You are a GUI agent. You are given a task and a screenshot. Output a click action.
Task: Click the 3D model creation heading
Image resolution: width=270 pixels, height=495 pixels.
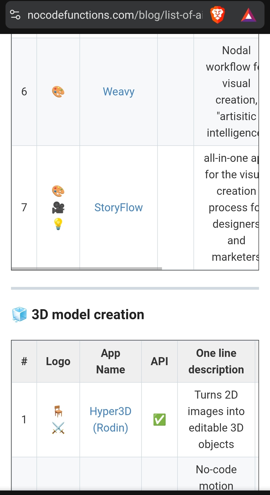pos(88,314)
